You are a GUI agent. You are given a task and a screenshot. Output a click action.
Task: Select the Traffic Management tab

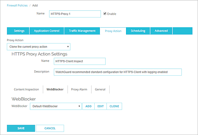[x=82, y=31]
